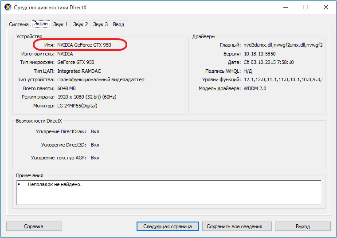Click the Уровни функций label
This screenshot has width=337, height=238.
click(221, 79)
